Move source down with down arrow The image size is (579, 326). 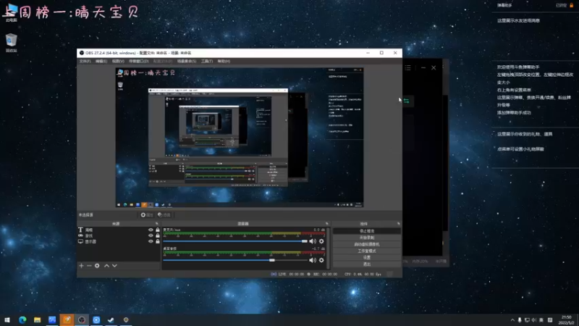(x=114, y=266)
